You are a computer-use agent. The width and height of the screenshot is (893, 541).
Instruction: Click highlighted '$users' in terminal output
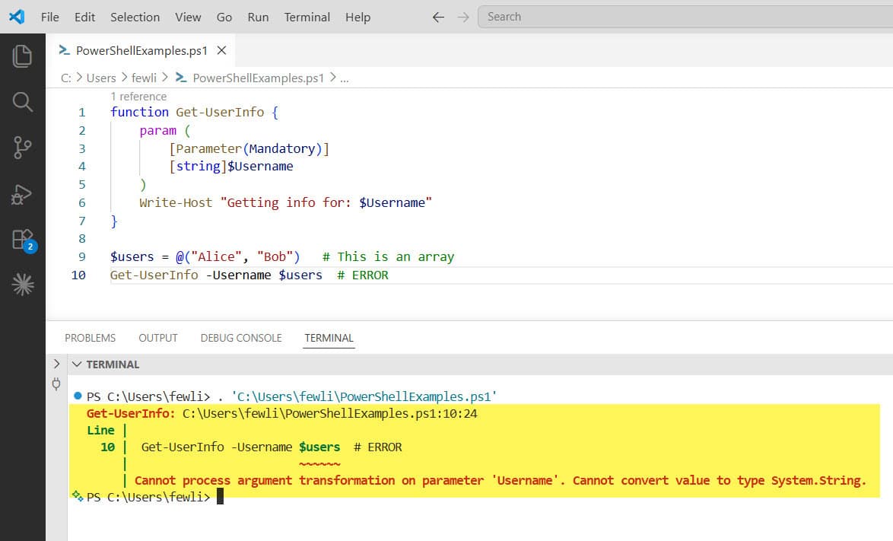point(319,447)
